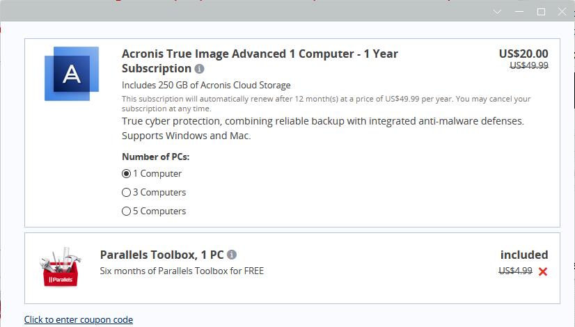Select the 1 Computer option
575x327 pixels.
126,173
